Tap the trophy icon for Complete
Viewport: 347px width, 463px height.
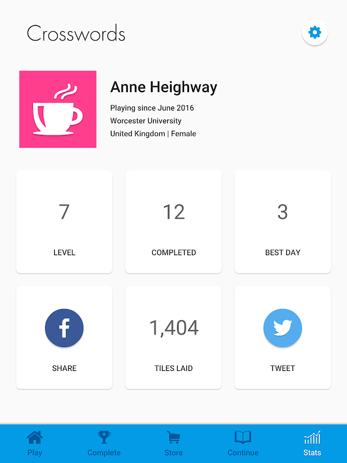click(104, 438)
